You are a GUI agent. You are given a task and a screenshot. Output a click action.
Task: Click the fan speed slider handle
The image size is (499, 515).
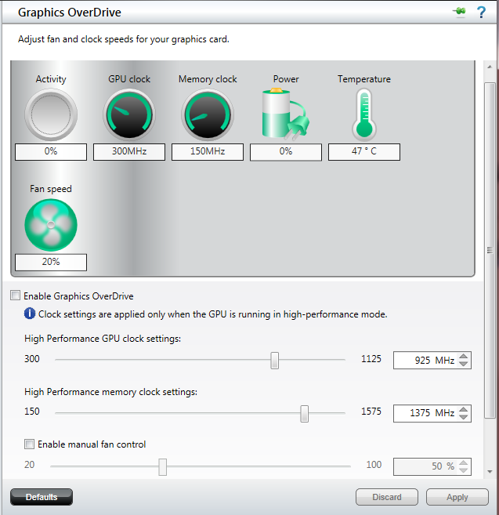pyautogui.click(x=162, y=466)
